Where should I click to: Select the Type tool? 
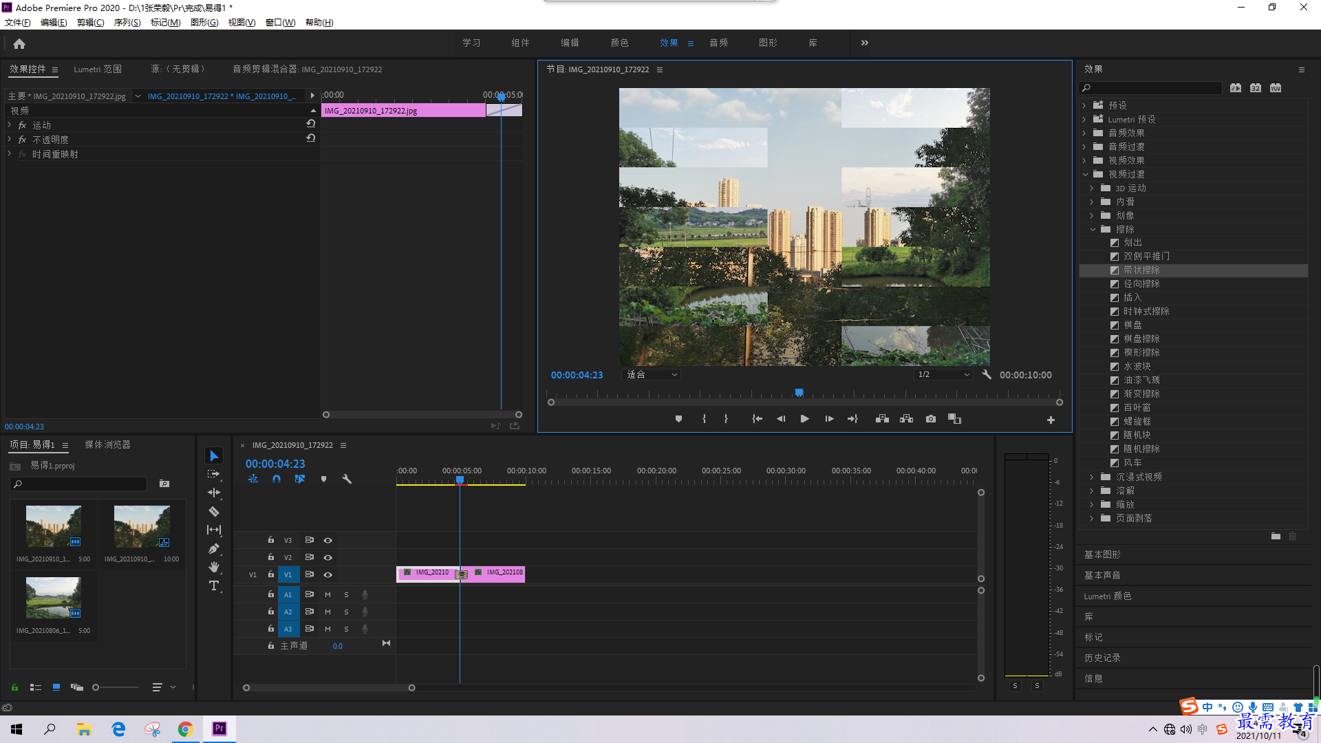tap(214, 585)
